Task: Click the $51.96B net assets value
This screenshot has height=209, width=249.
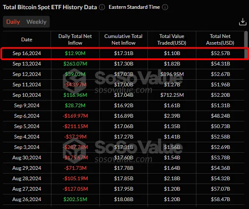Action: click(x=221, y=85)
